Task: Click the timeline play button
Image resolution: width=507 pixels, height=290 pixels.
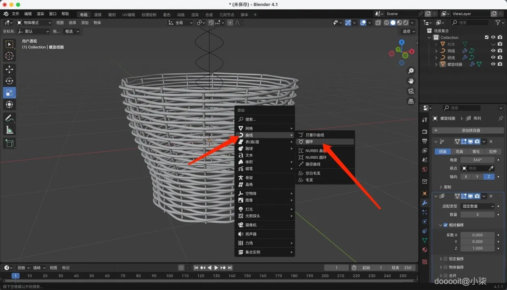Action: [x=216, y=268]
